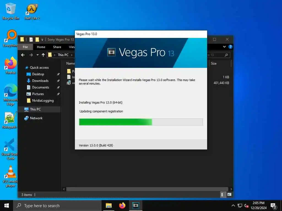The width and height of the screenshot is (282, 211).
Task: Open the Home ribbon tab in Explorer
Action: (x=41, y=47)
